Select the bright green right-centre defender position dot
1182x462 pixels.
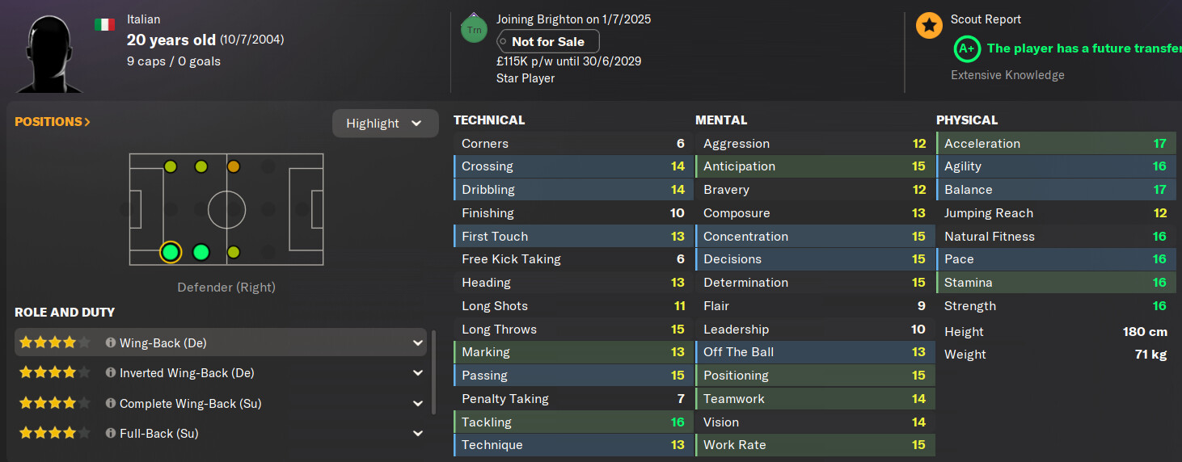click(201, 252)
